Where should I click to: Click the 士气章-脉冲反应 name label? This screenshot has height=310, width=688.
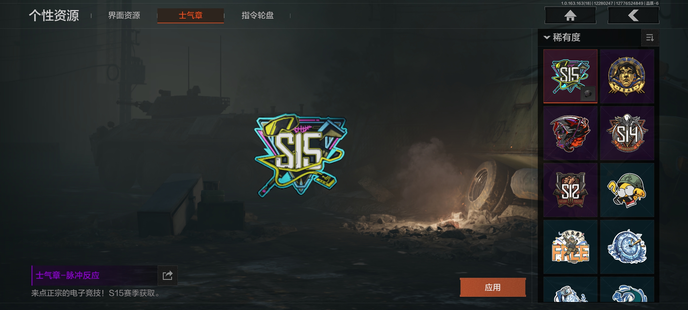(68, 276)
